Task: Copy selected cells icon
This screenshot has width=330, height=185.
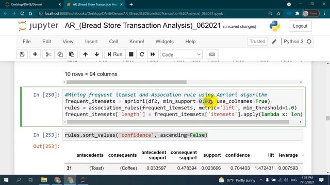Action: pyautogui.click(x=60, y=54)
